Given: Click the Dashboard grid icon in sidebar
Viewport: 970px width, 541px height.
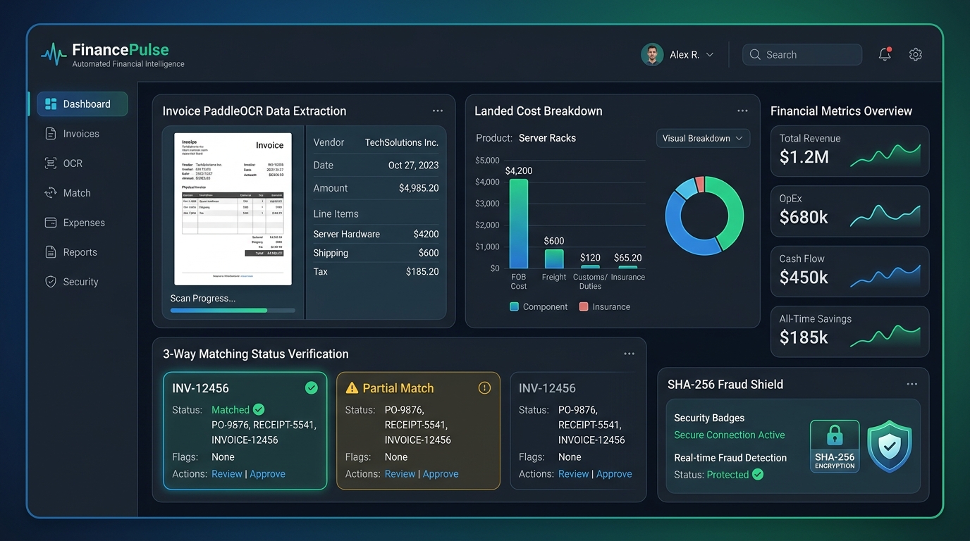Looking at the screenshot, I should tap(51, 104).
